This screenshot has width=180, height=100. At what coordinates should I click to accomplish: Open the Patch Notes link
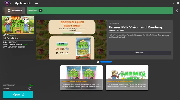pos(12,38)
